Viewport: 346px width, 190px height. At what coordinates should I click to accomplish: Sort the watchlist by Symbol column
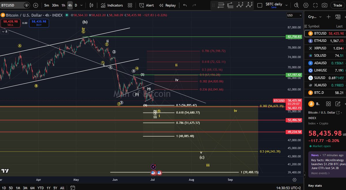(314, 26)
